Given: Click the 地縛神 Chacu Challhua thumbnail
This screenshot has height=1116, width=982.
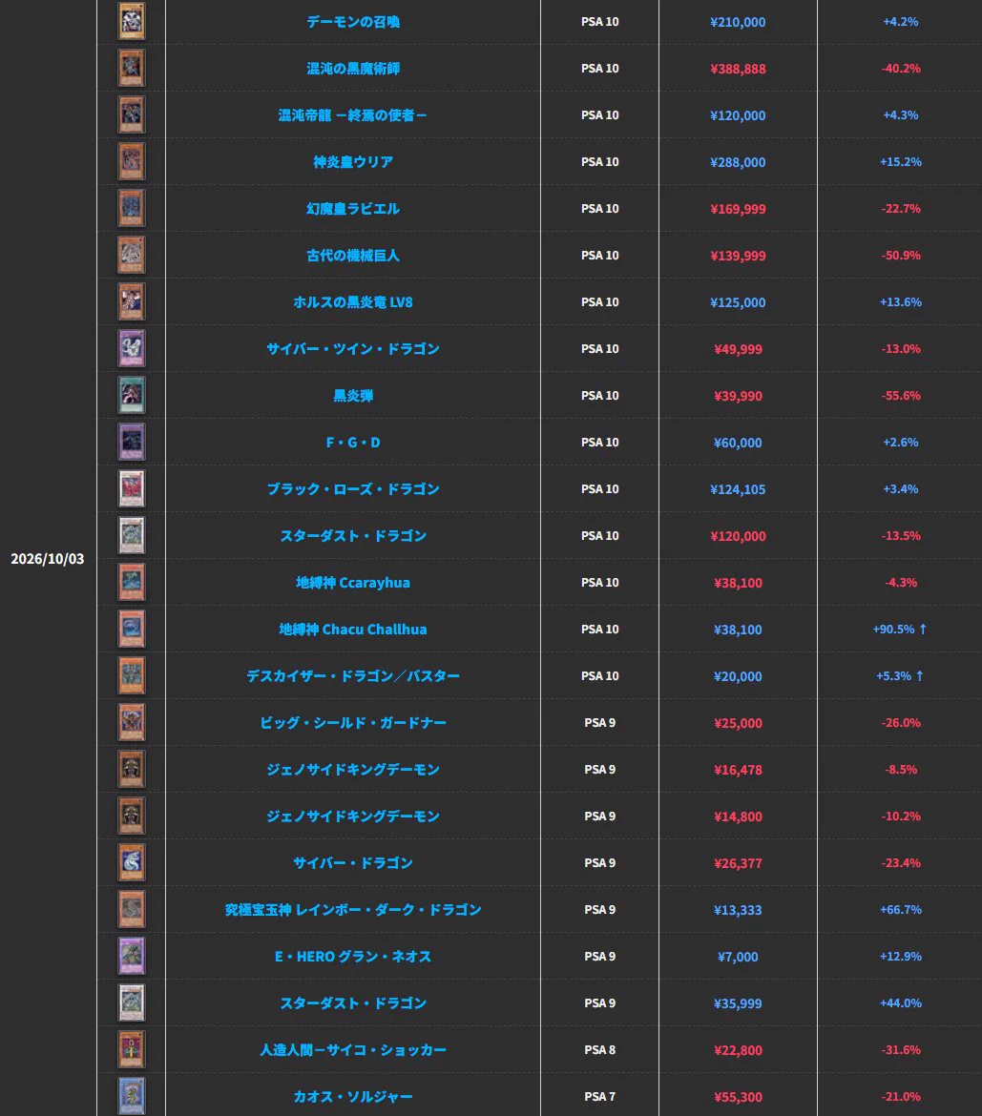Looking at the screenshot, I should [131, 630].
